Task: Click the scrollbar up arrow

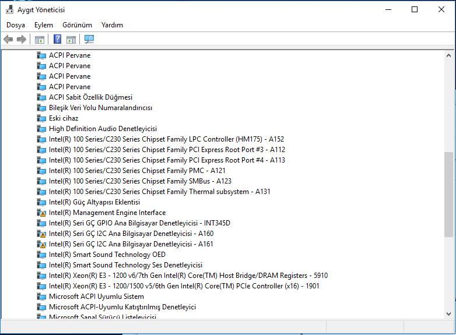Action: pyautogui.click(x=448, y=55)
